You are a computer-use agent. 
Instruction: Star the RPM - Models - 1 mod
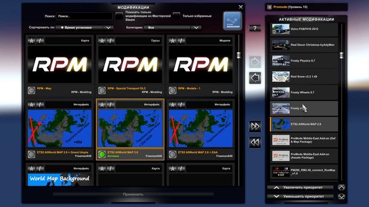172,41
